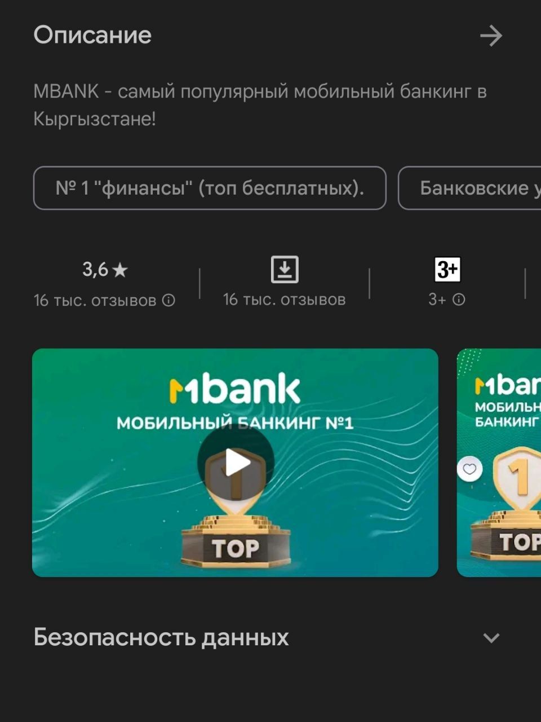This screenshot has height=722, width=541.
Task: Tap the 3+ text label below the age badge
Action: tap(437, 300)
